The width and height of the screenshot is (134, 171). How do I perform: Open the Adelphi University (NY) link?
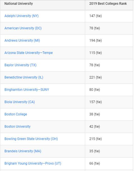21,16
